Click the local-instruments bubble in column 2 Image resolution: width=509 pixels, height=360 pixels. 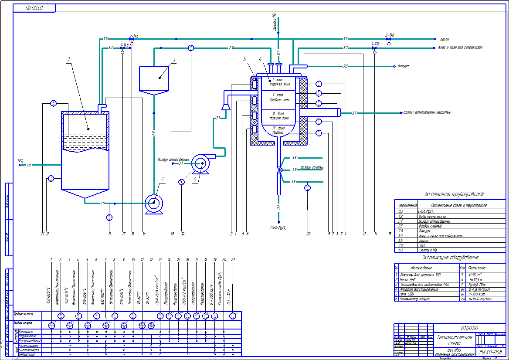pyautogui.click(x=61, y=316)
